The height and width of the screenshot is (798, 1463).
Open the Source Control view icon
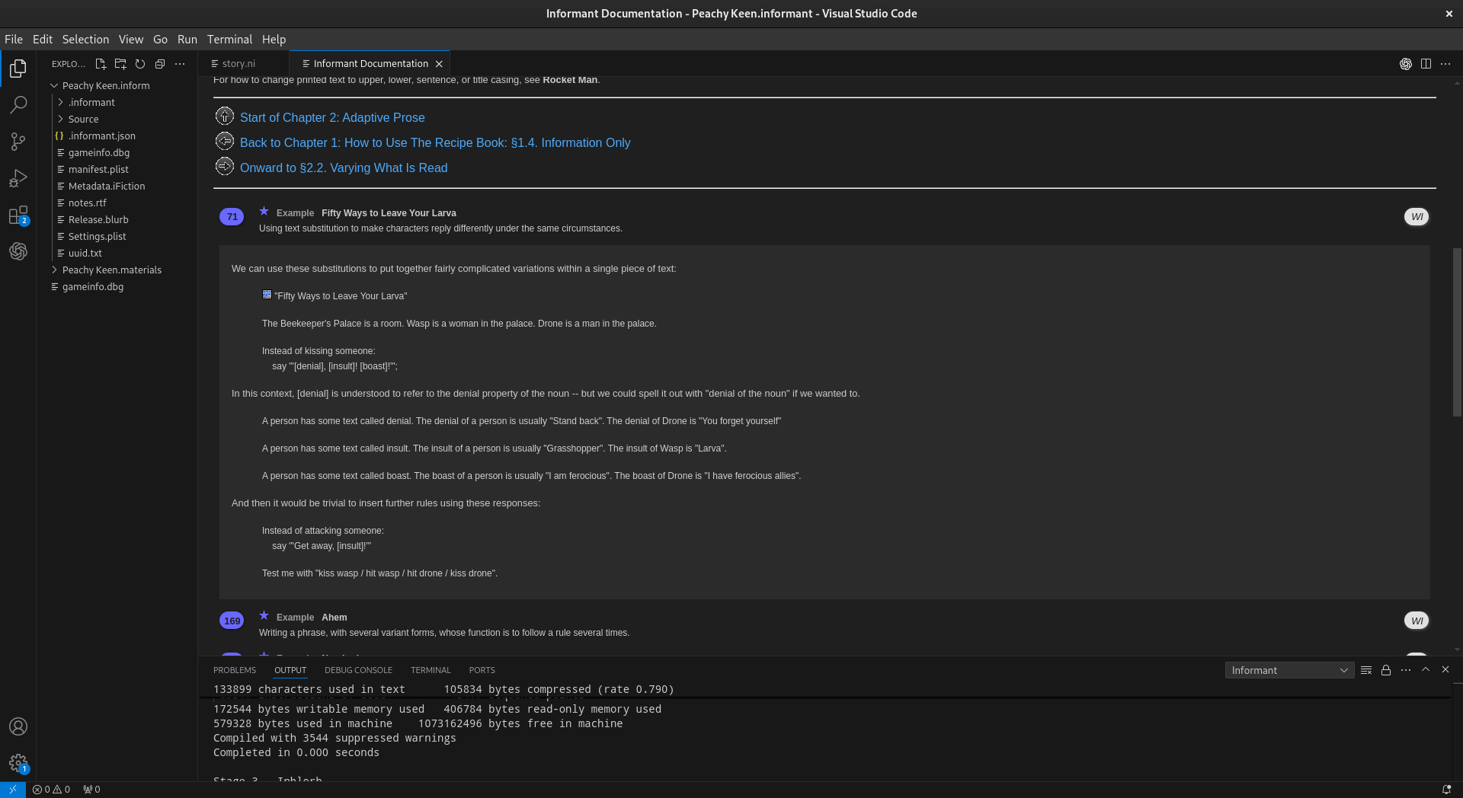[x=18, y=142]
